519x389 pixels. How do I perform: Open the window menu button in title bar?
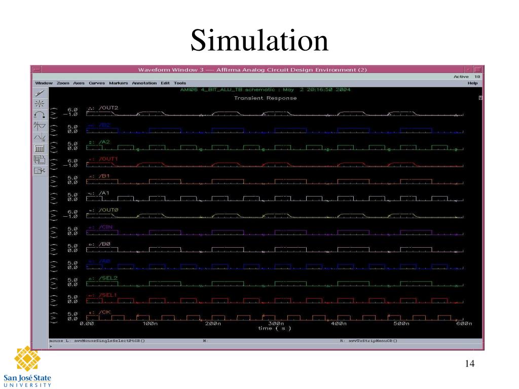pos(36,70)
